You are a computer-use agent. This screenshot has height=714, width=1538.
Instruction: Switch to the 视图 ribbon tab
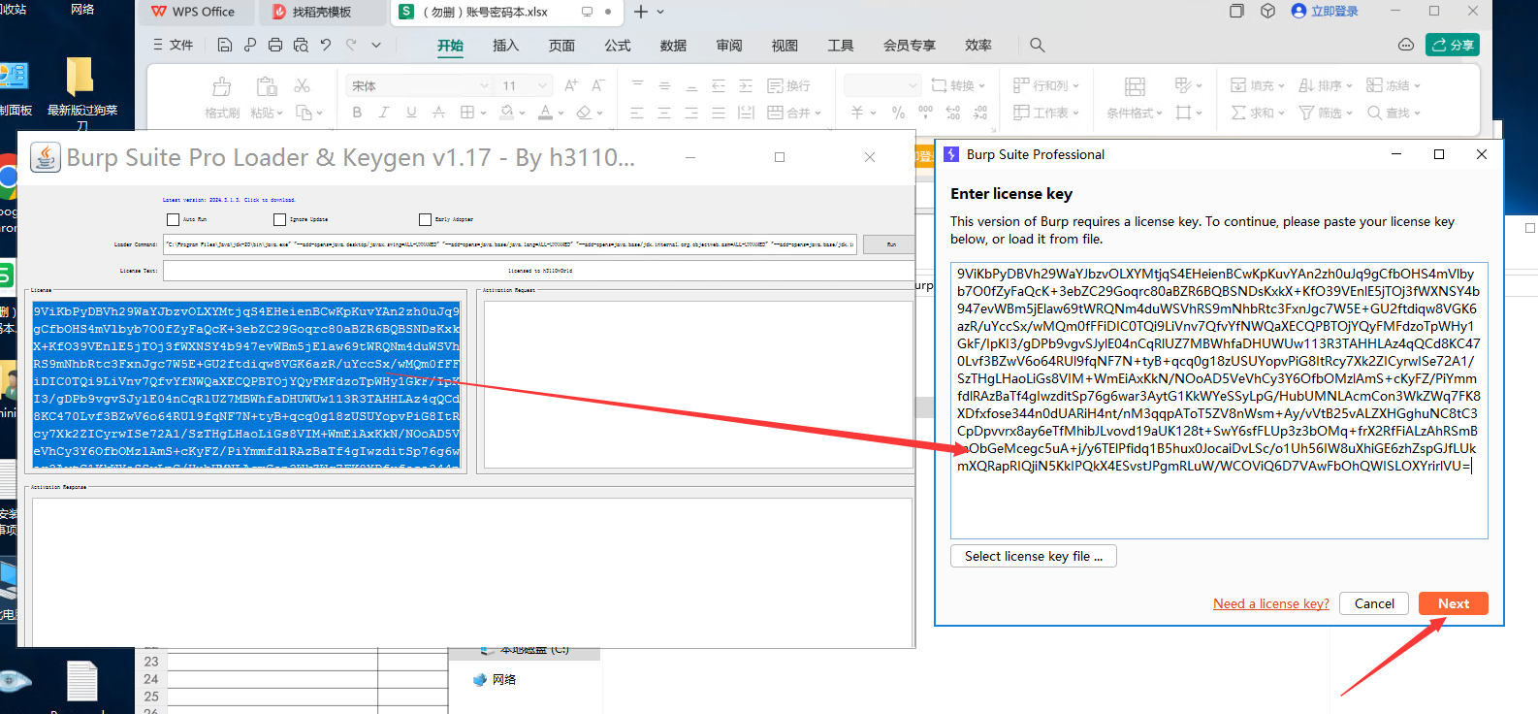(x=785, y=45)
